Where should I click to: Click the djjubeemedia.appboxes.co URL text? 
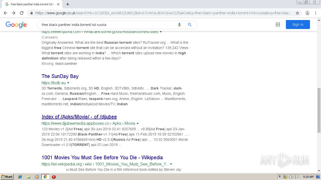coord(88,123)
